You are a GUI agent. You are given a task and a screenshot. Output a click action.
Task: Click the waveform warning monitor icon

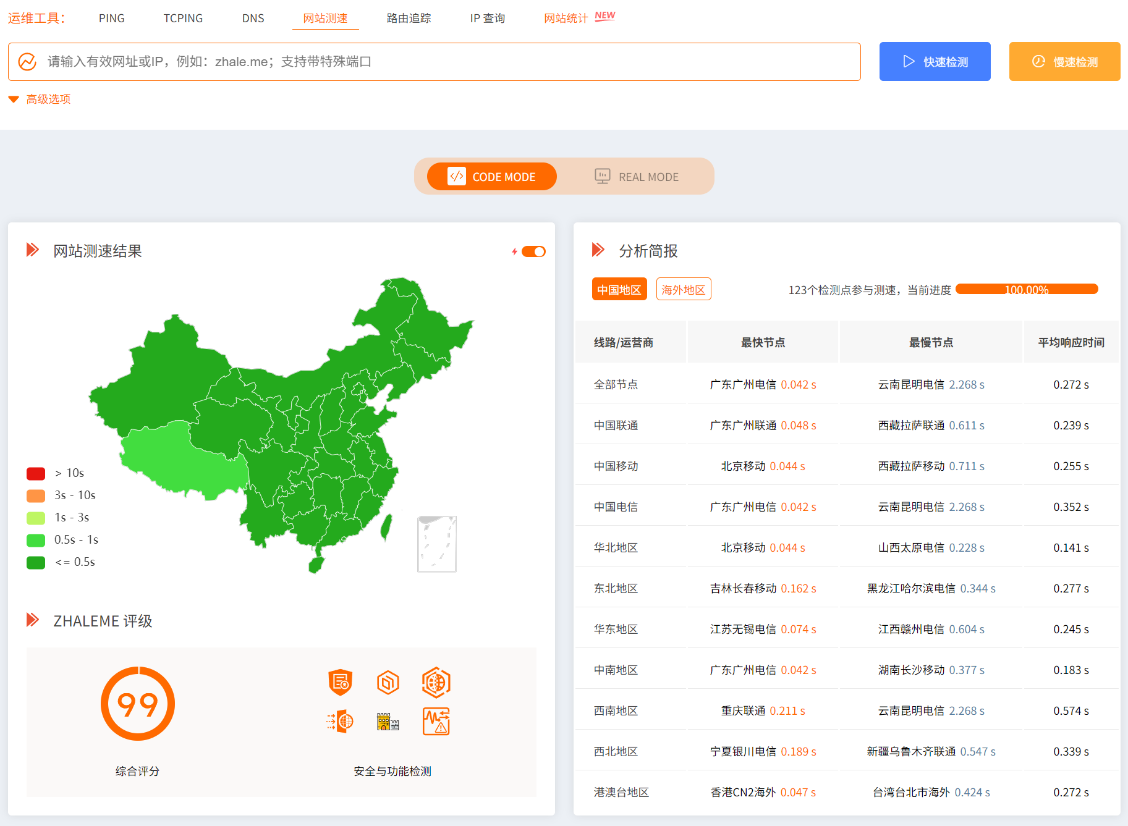tap(436, 721)
